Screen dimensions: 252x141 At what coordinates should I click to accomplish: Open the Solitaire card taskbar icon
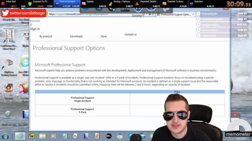click(75, 136)
